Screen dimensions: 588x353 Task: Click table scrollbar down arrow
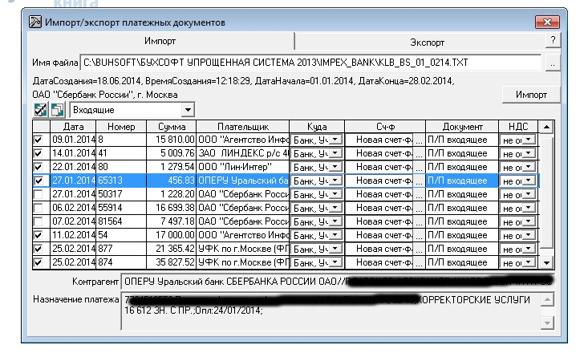[546, 262]
